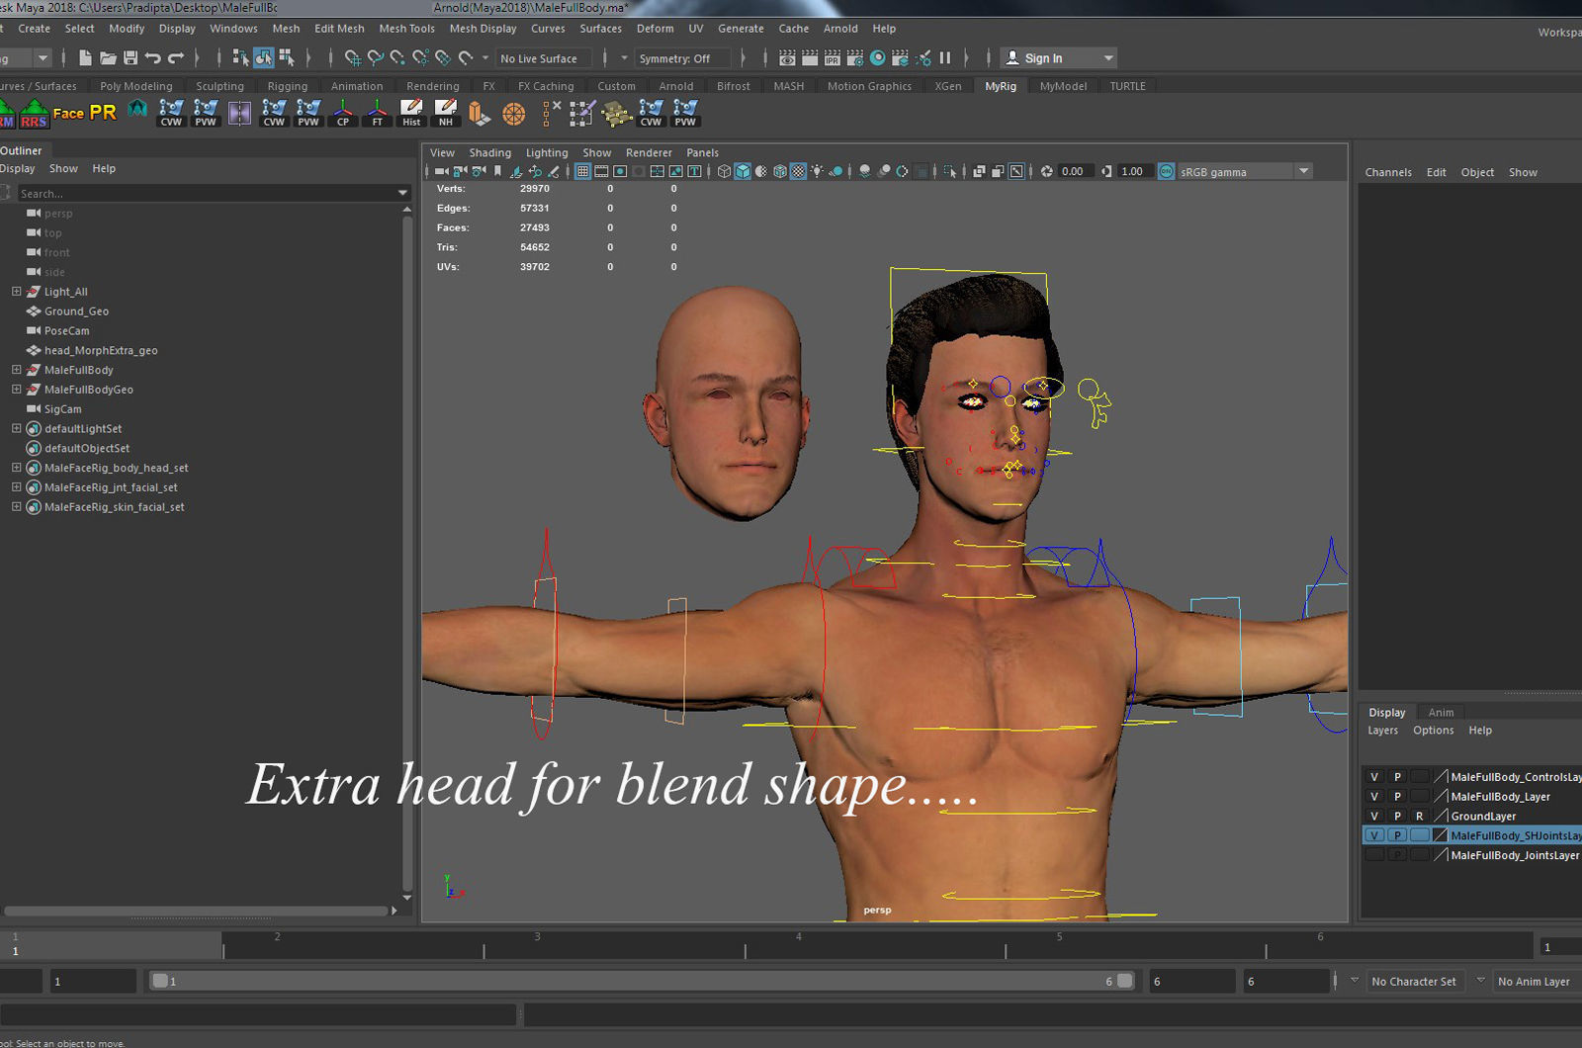
Task: Toggle visibility of GroundLayer
Action: pyautogui.click(x=1373, y=817)
